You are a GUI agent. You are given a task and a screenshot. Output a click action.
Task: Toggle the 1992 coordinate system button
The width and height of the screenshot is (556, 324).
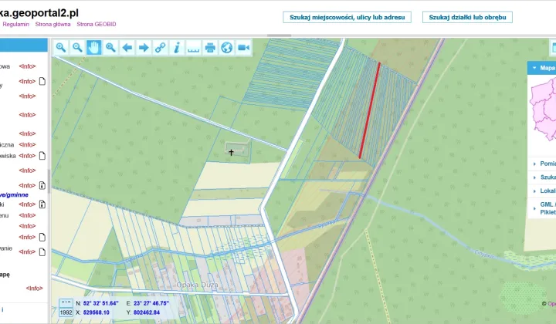point(66,313)
